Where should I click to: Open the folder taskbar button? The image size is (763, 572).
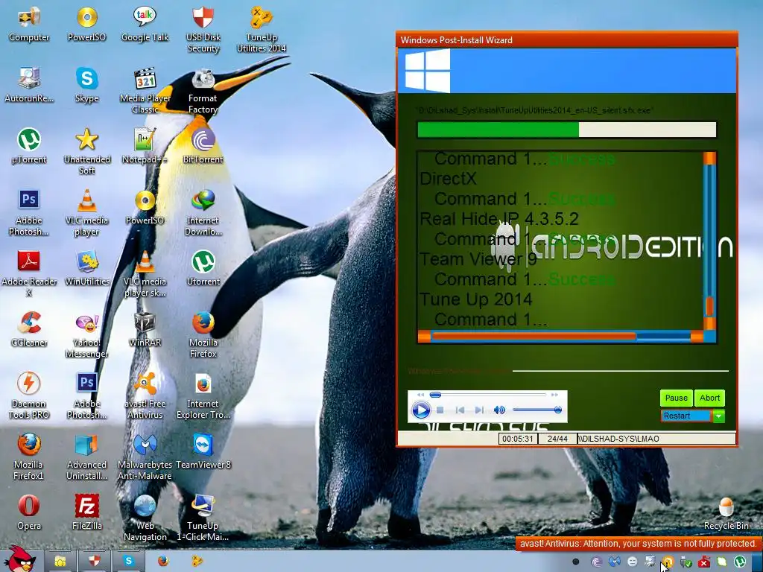60,562
